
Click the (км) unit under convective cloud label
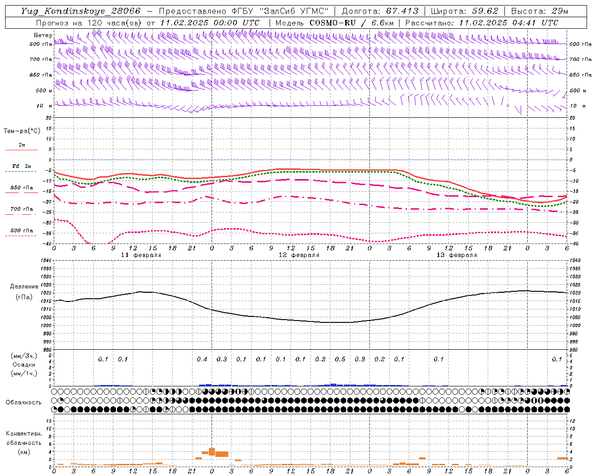click(24, 452)
